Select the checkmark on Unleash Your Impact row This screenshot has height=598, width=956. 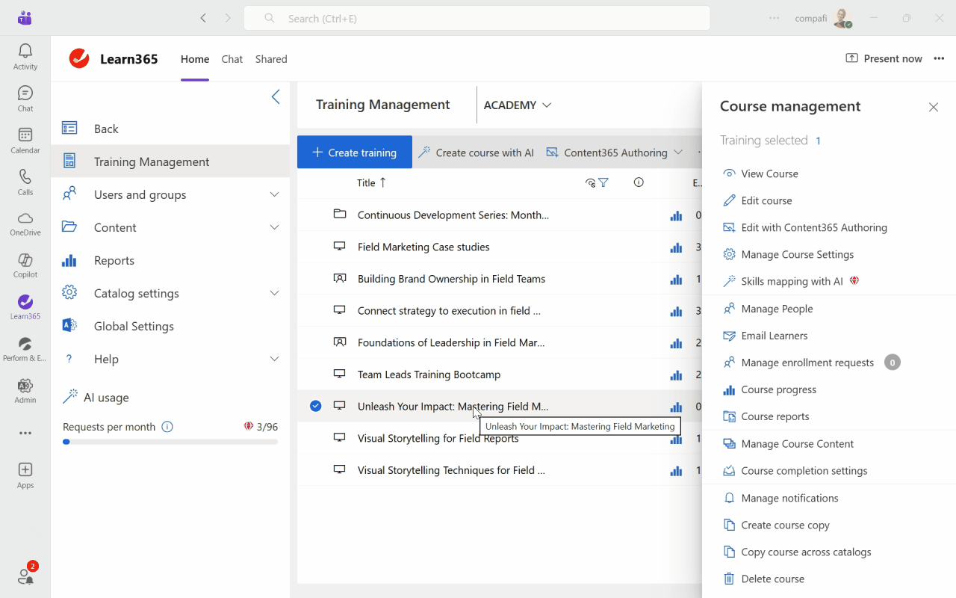click(315, 405)
